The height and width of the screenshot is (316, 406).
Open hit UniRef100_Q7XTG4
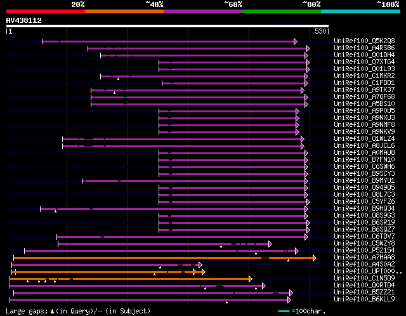click(x=364, y=62)
